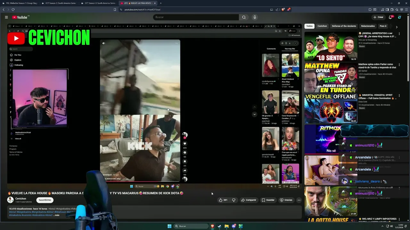Viewport: 410px width, 230px height.
Task: Select the Defense of the Ancients chip
Action: (344, 26)
